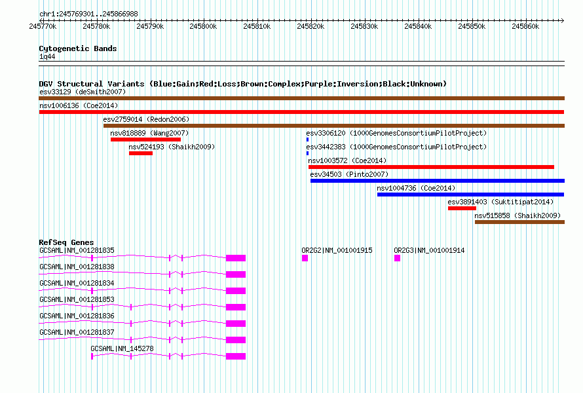This screenshot has width=583, height=393.
Task: Click the large last exon of GCSAML NM_001281838
Action: click(x=236, y=274)
